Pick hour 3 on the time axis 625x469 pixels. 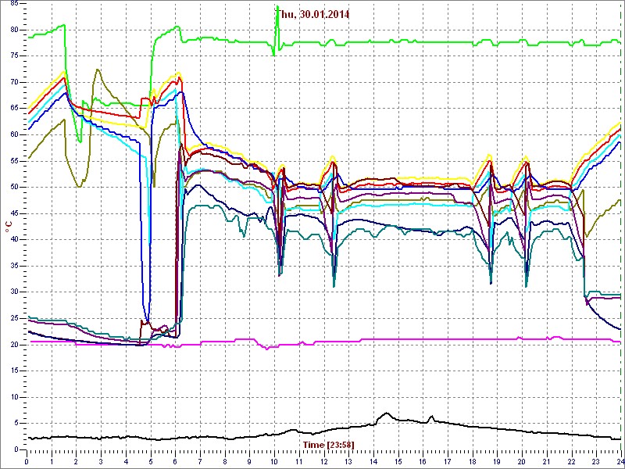[101, 461]
